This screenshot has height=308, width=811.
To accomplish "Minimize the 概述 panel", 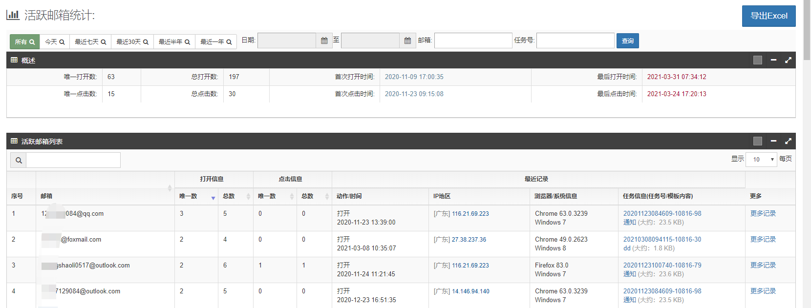I will [773, 60].
